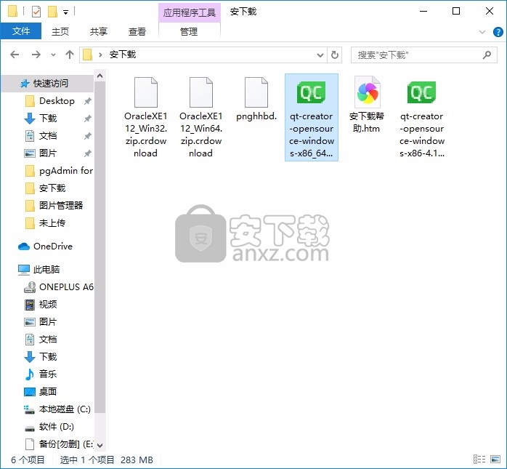Switch to the 主页 ribbon tab
Image resolution: width=507 pixels, height=469 pixels.
[60, 31]
